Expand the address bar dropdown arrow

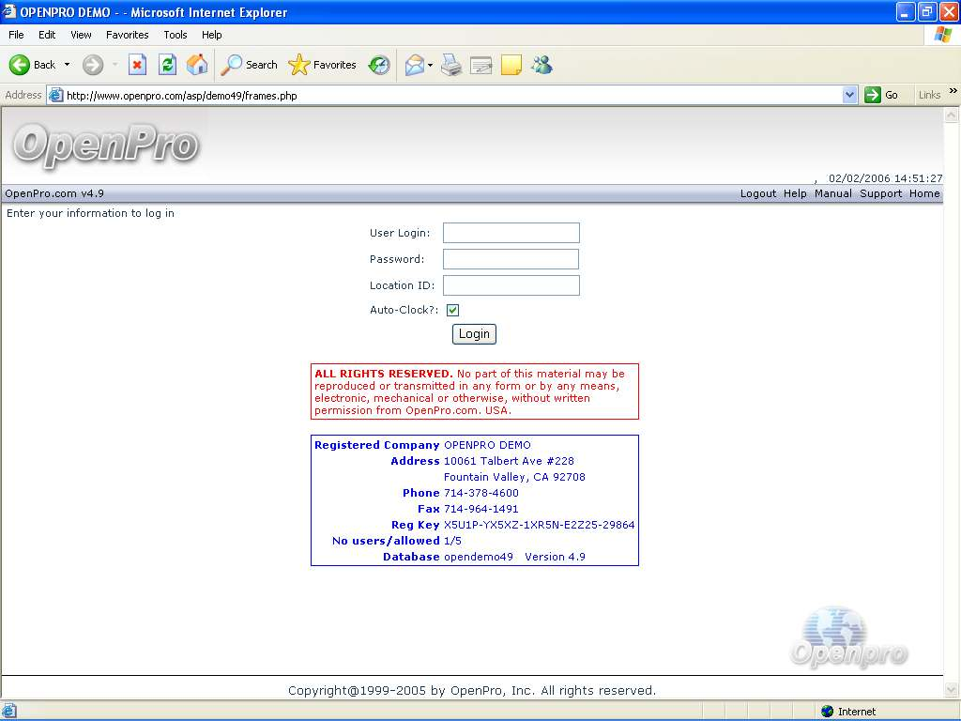(x=849, y=95)
